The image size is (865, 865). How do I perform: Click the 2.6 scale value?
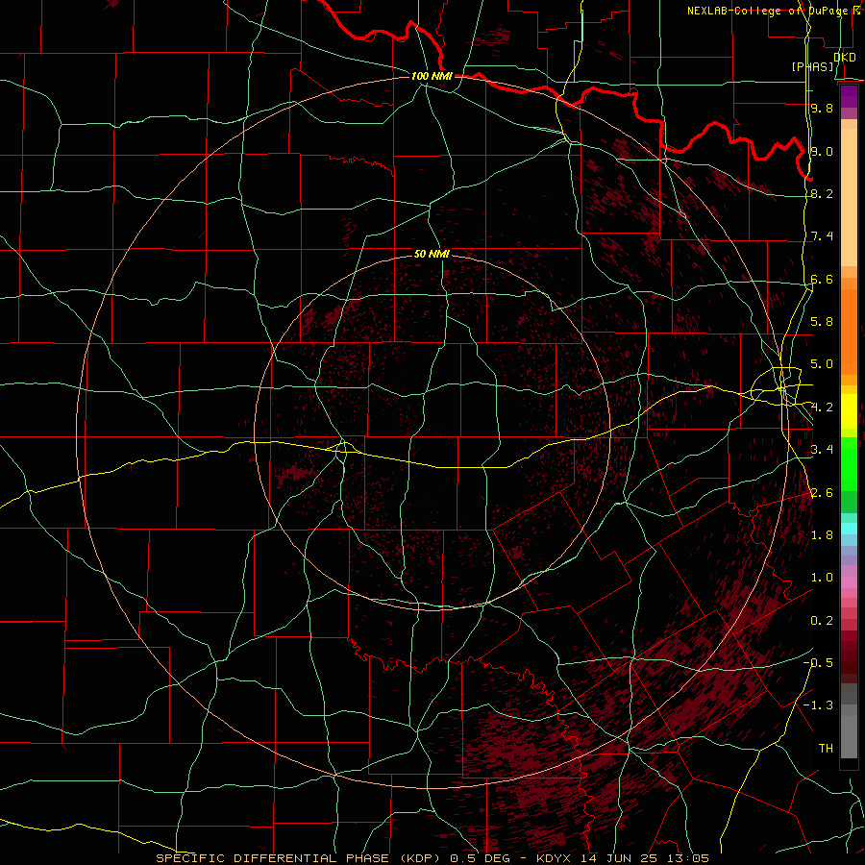pos(822,493)
